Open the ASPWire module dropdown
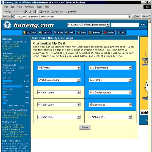The image size is (152, 152). (x=59, y=68)
